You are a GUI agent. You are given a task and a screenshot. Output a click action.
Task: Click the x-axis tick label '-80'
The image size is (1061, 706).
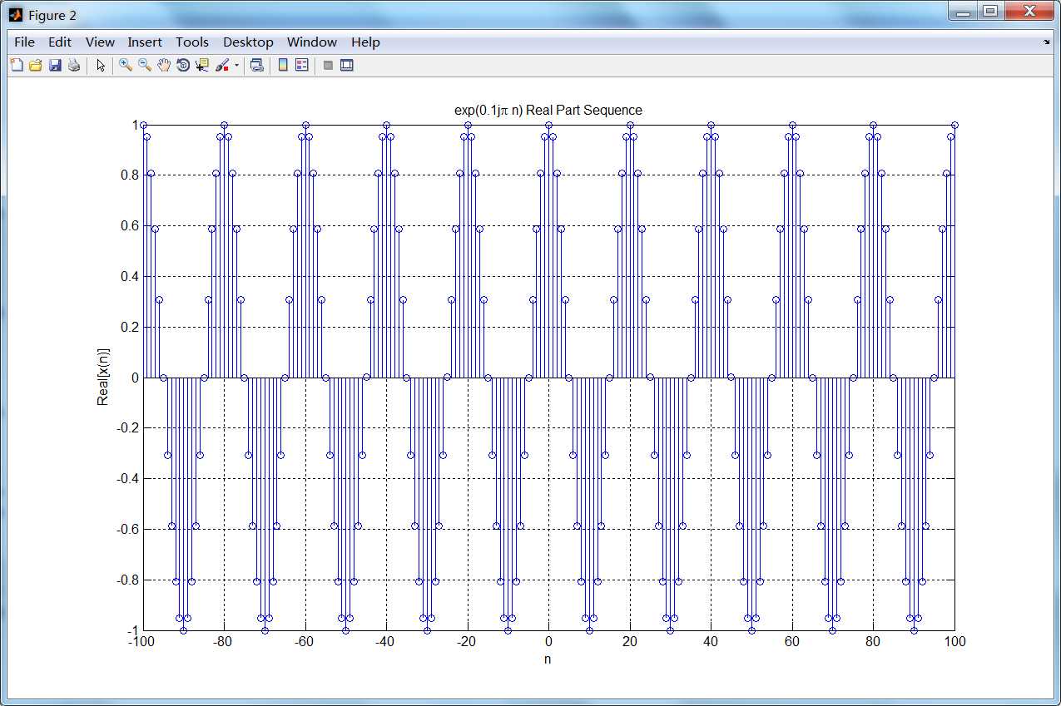pyautogui.click(x=222, y=642)
